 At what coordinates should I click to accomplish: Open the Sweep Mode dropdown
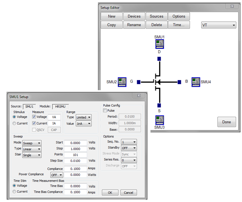[32, 143]
